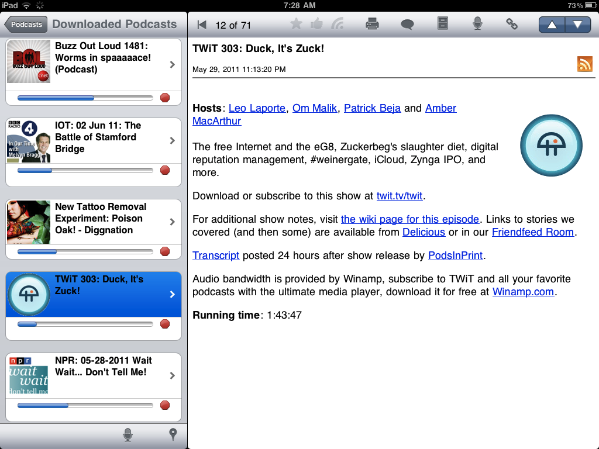Stop the Tattoo Removal Diggnation download
This screenshot has width=599, height=449.
click(x=165, y=251)
